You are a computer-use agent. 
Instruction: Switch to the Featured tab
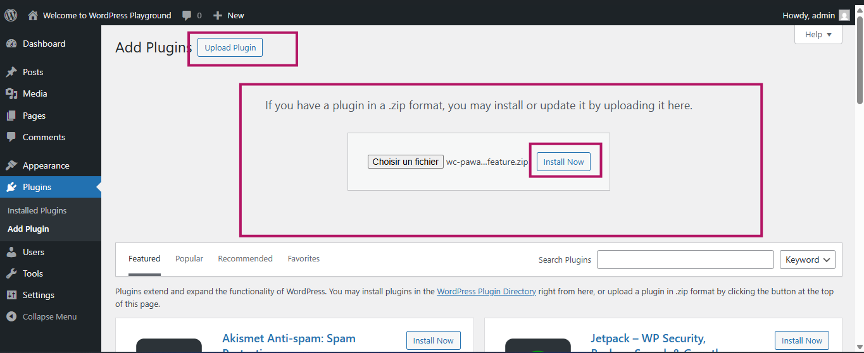[144, 259]
